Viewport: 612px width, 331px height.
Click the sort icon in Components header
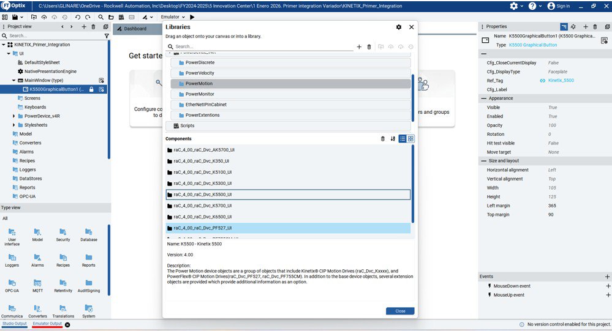click(x=393, y=139)
